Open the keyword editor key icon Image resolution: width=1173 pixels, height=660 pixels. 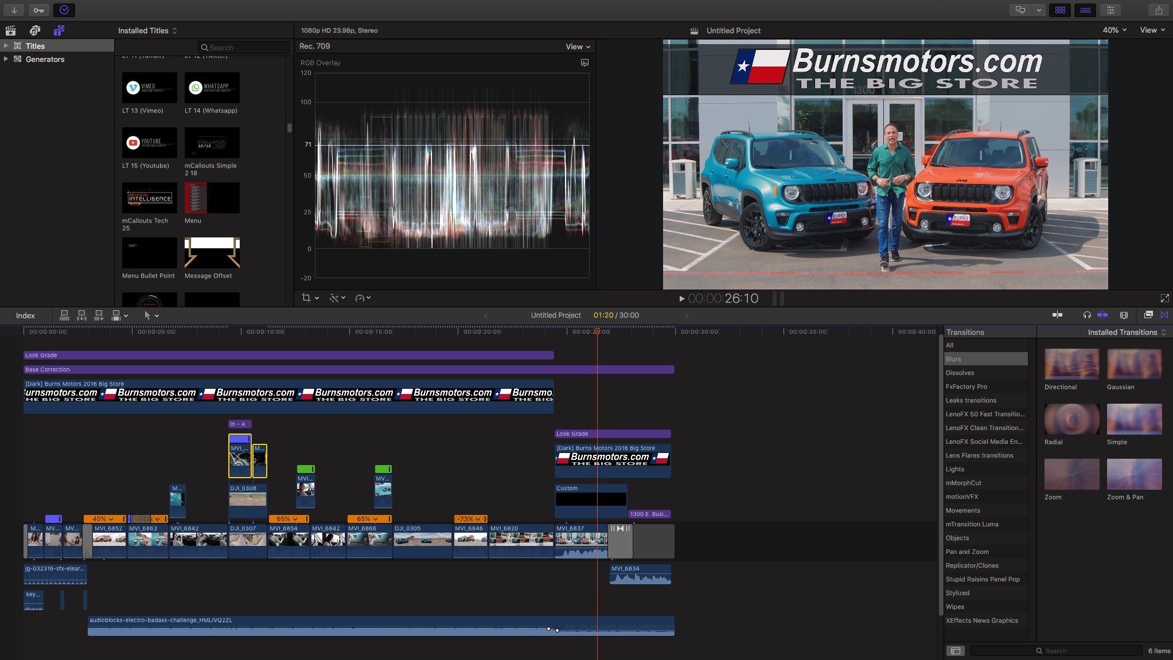click(x=38, y=10)
